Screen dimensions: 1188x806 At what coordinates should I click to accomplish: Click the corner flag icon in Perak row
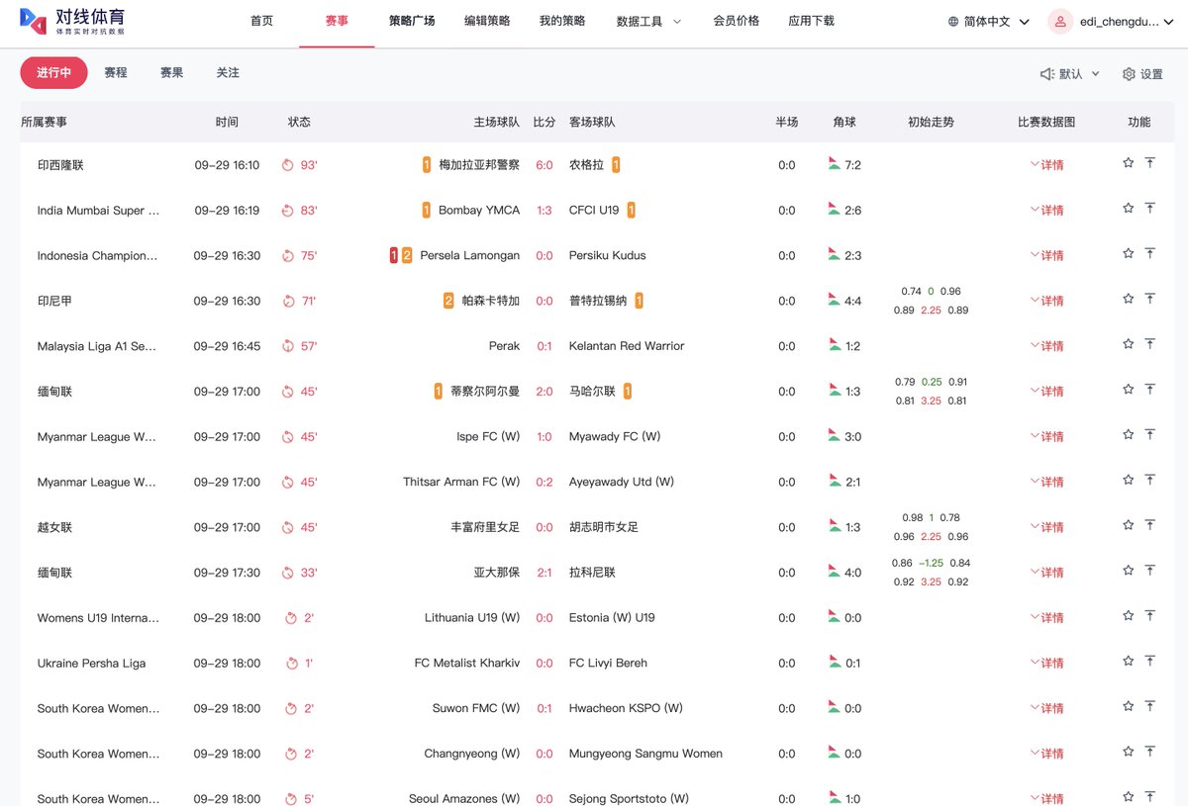(x=834, y=344)
